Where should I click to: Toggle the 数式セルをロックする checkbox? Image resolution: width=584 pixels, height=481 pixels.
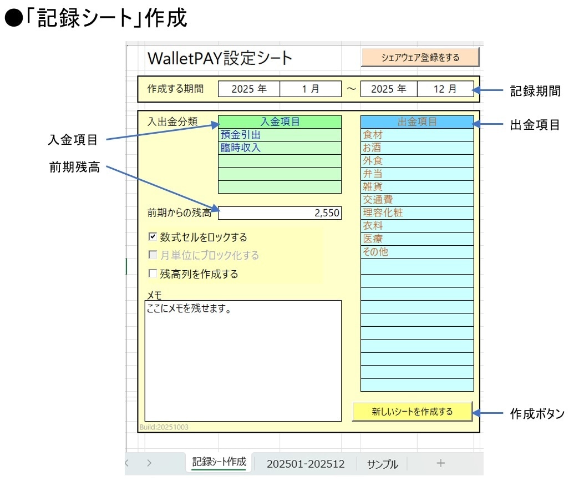pyautogui.click(x=153, y=236)
